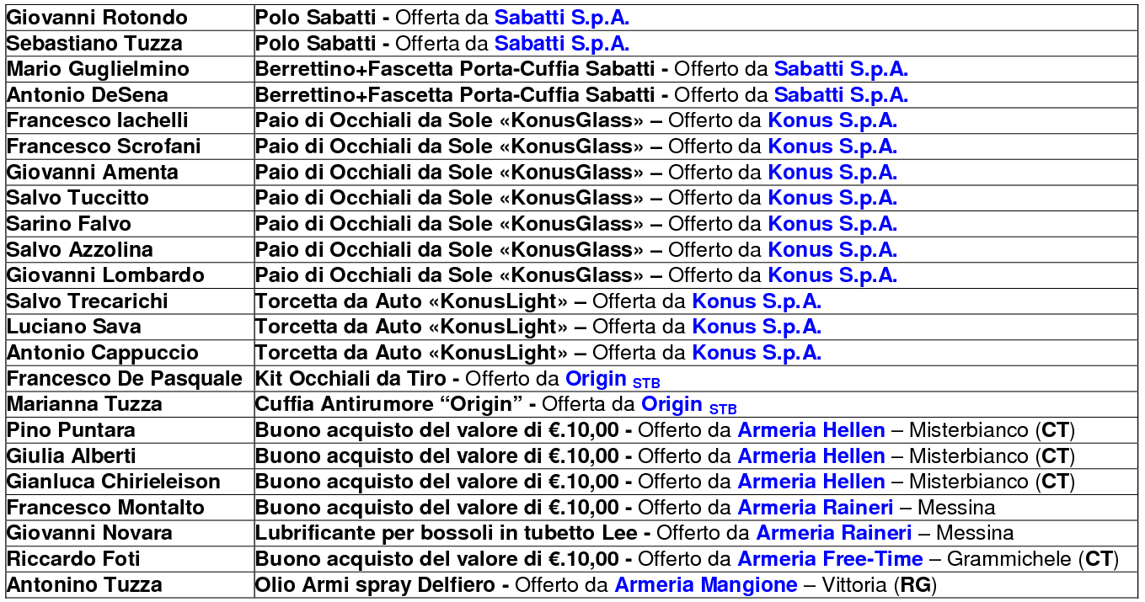Screen dimensions: 1145x602
Task: Open Armeria Raineri link in Francesco Montalto row
Action: pos(816,508)
